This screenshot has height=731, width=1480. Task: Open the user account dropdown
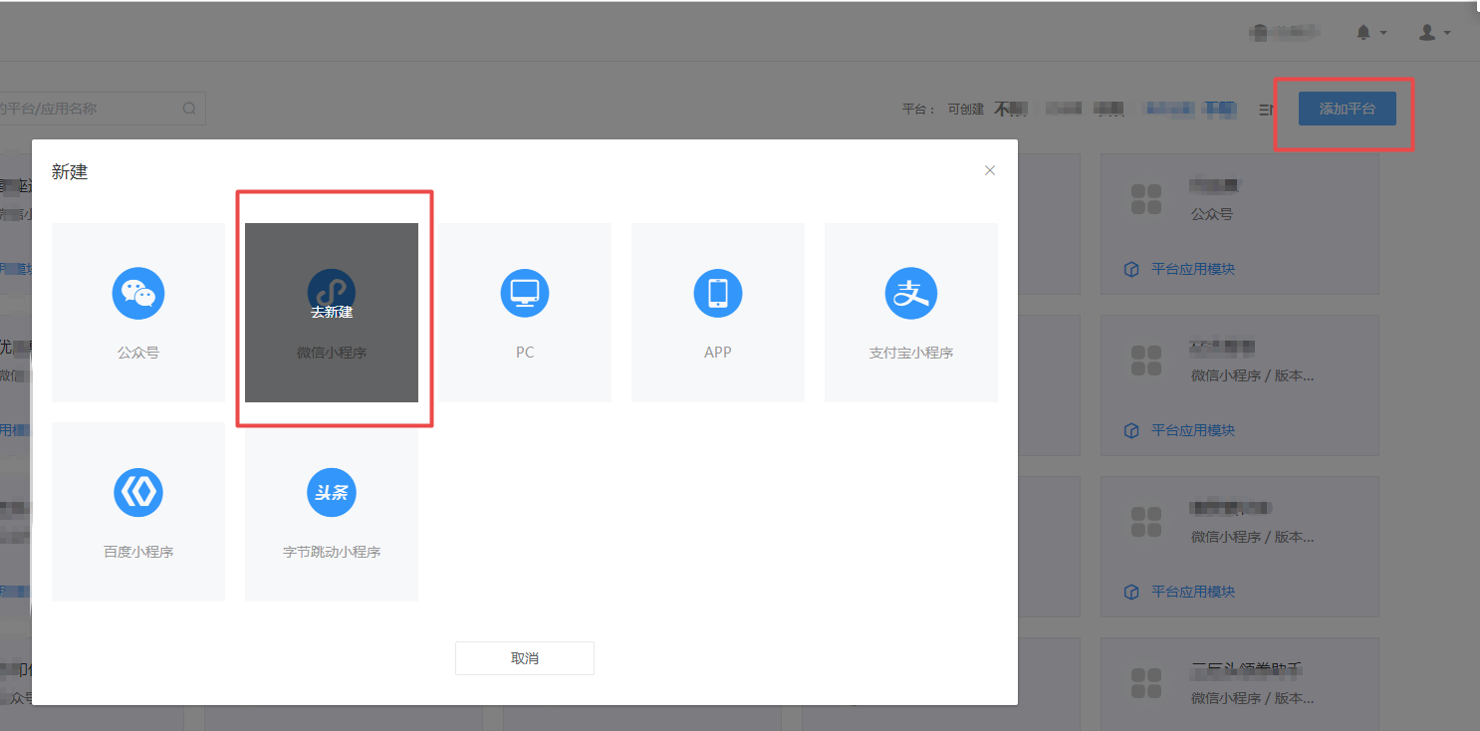click(x=1434, y=33)
